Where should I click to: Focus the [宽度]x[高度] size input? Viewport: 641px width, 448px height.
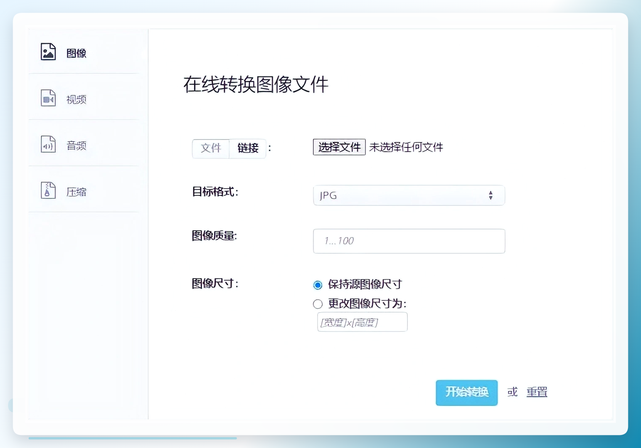tap(362, 322)
